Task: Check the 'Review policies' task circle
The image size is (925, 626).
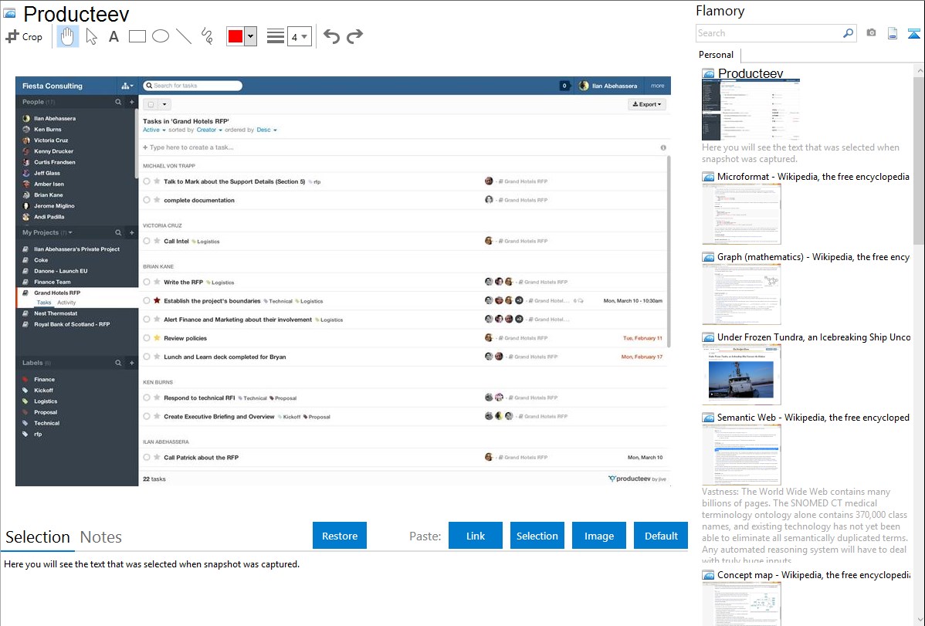Action: click(x=147, y=338)
